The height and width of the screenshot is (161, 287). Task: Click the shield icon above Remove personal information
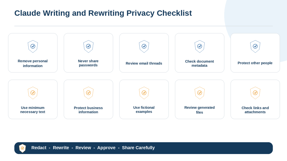coord(33,46)
